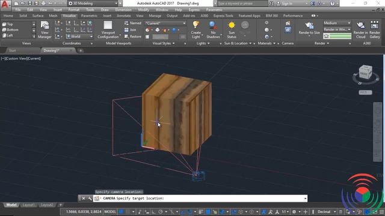Open status bar customization menu icon
The width and height of the screenshot is (385, 216).
pyautogui.click(x=382, y=212)
